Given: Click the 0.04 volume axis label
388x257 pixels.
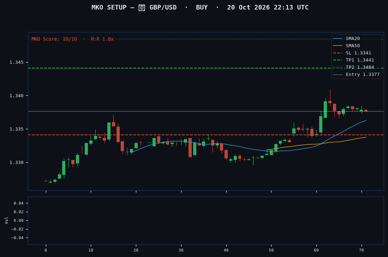Looking at the screenshot, I should [x=19, y=203].
